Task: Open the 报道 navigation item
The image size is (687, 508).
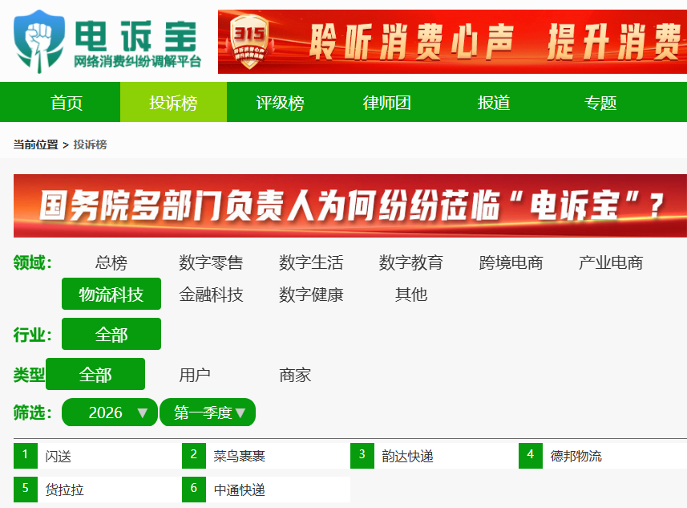Action: [494, 103]
